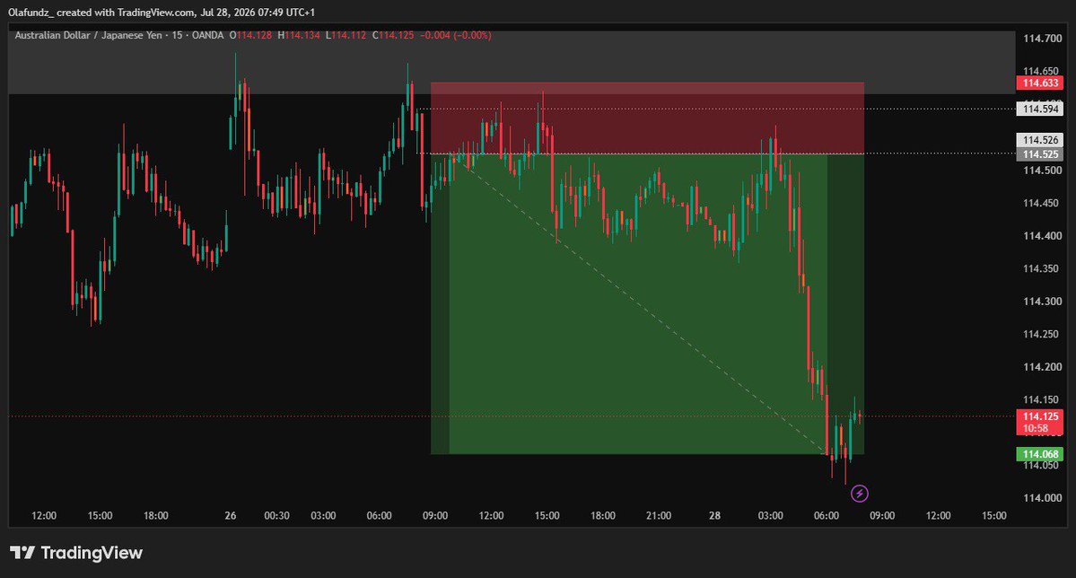Click the low value L114.112
The image size is (1076, 578).
pyautogui.click(x=346, y=35)
